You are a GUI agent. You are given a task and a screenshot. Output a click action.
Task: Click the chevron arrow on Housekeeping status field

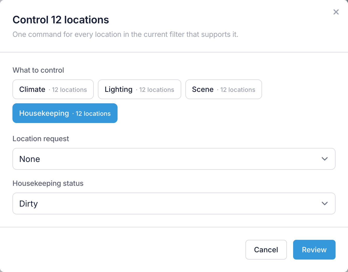pos(325,203)
